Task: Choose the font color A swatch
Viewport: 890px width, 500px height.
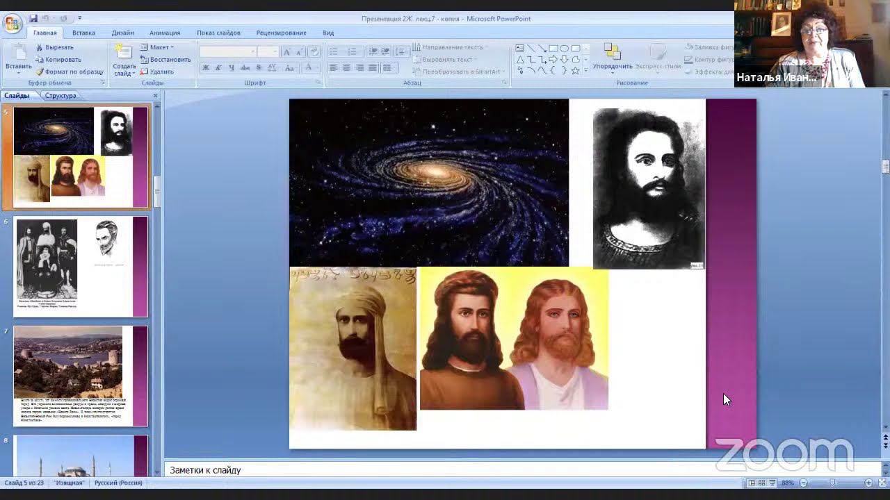Action: click(309, 67)
